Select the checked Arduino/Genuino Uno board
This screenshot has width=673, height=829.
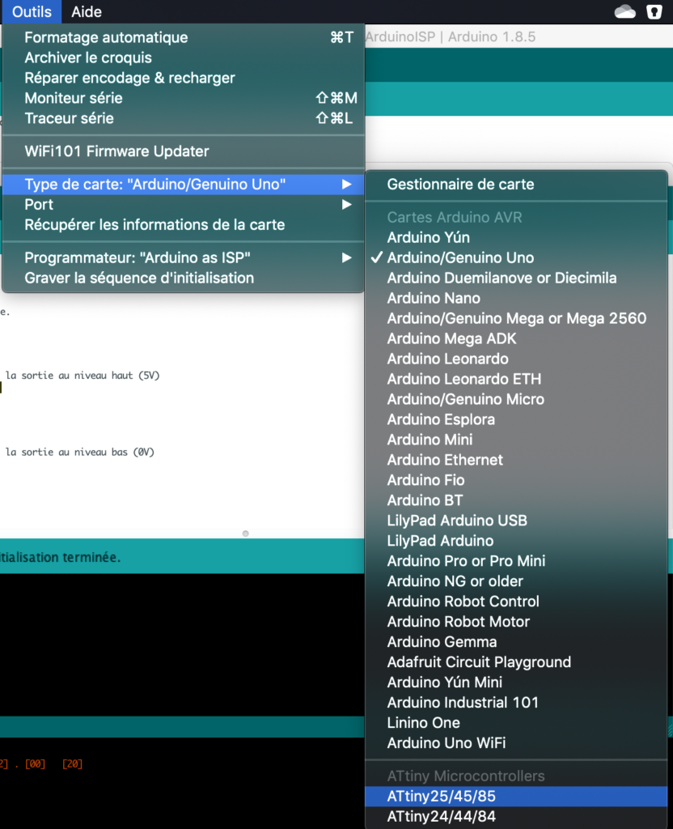click(x=460, y=257)
